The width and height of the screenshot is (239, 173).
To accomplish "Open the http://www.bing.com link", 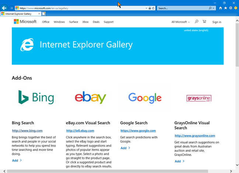I will pos(27,131).
